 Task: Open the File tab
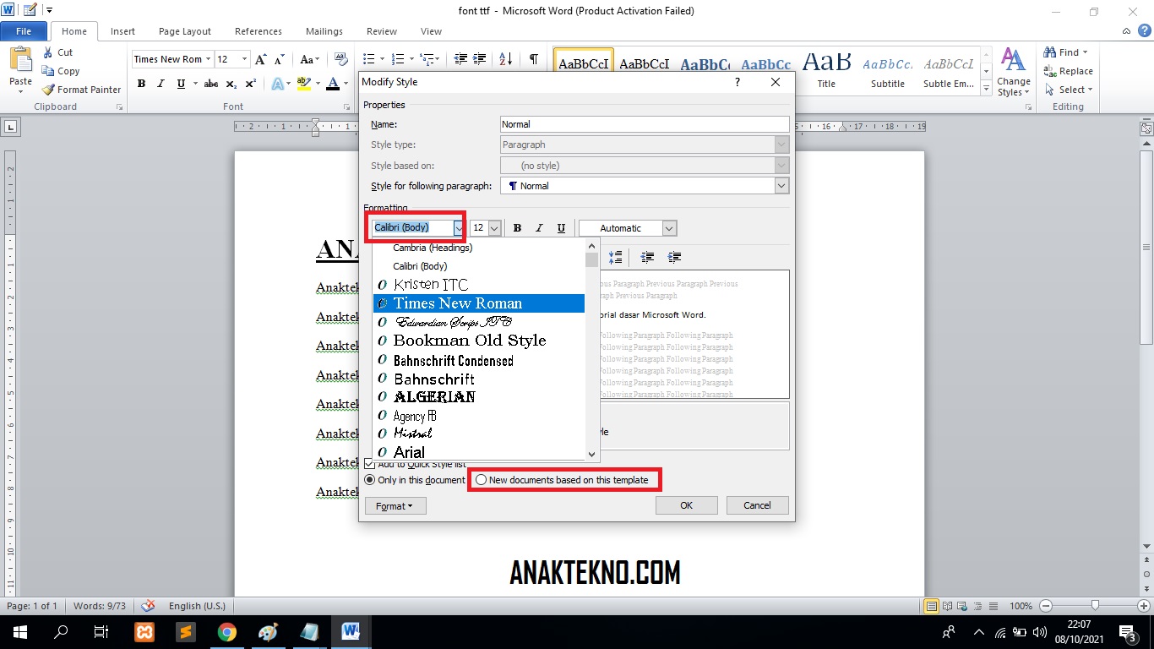(x=24, y=31)
